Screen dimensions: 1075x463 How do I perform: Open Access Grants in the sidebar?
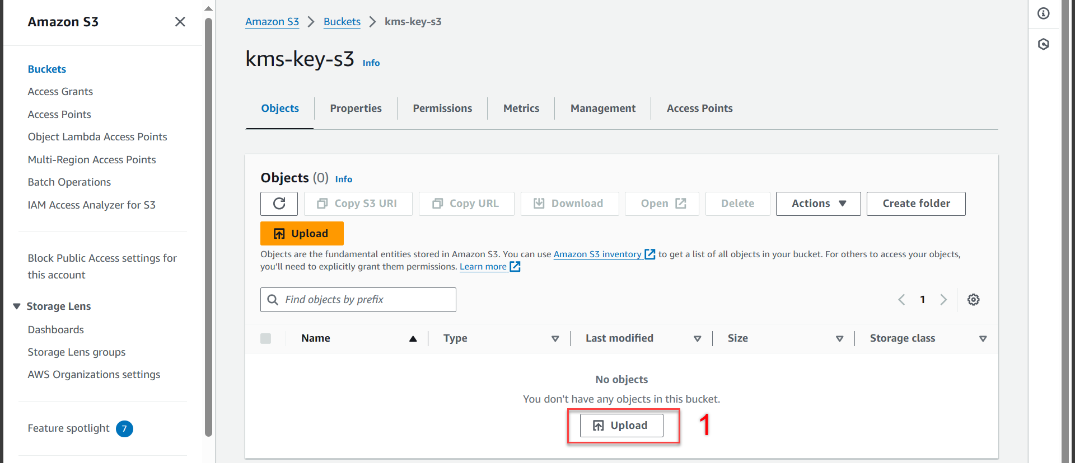[x=60, y=92]
